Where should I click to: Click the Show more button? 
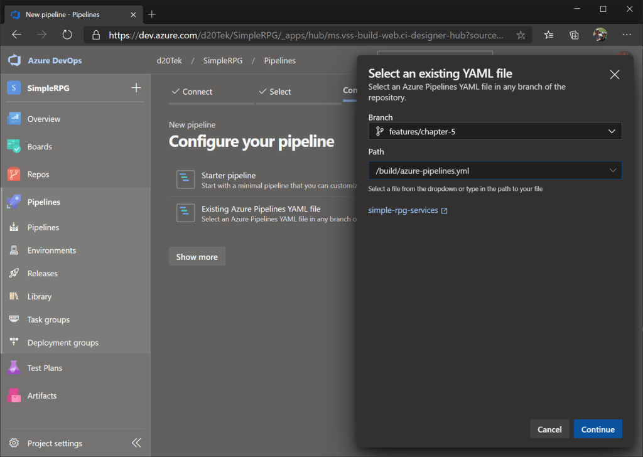(x=197, y=257)
